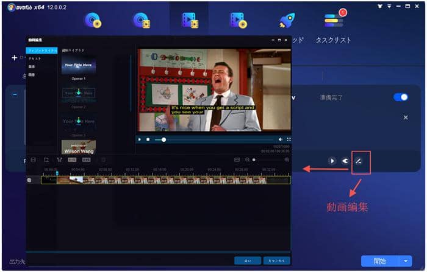The width and height of the screenshot is (427, 272).
Task: Click the save icon in timeline toolbar
Action: click(x=33, y=160)
